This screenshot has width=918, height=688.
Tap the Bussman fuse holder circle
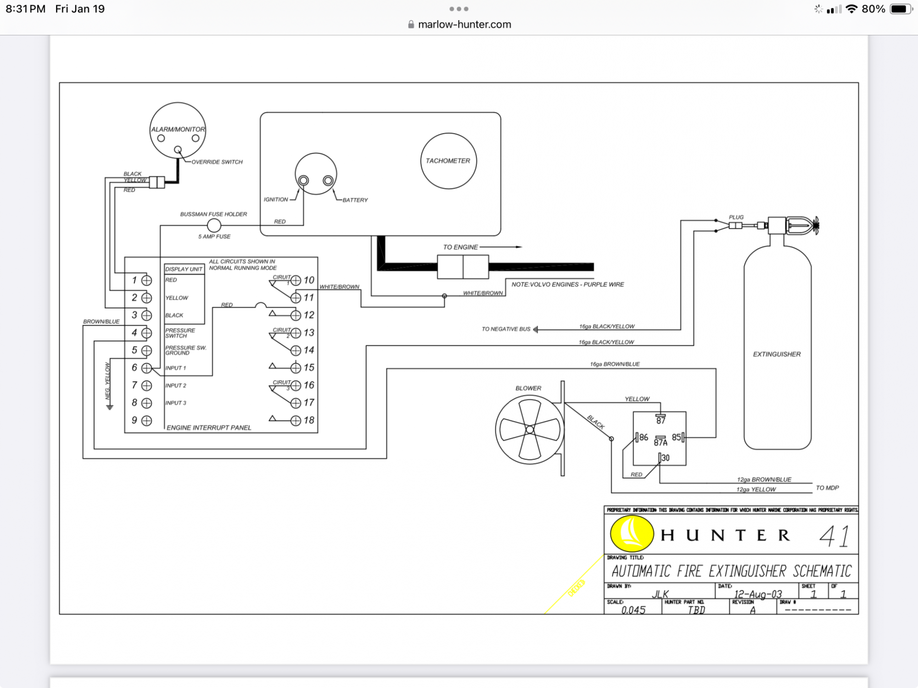click(214, 226)
